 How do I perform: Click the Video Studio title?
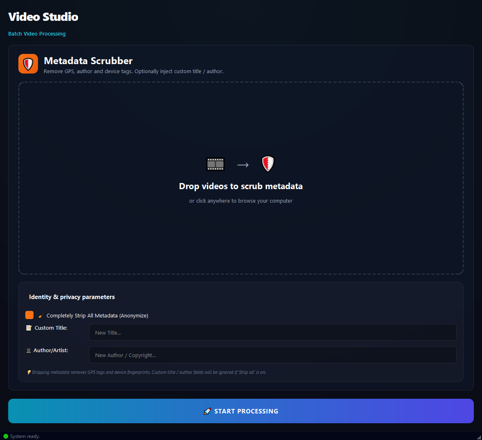43,17
